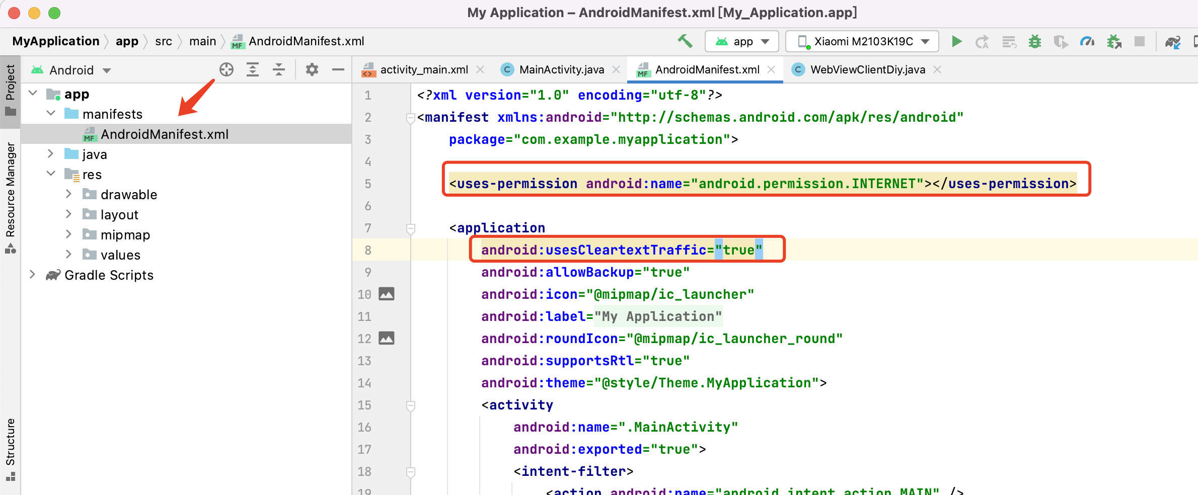Close the activity_main.xml tab
The height and width of the screenshot is (495, 1198).
click(481, 70)
